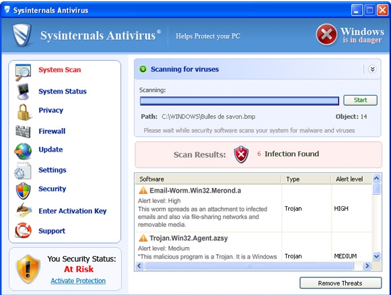Click the Start scan button
The width and height of the screenshot is (391, 295).
click(360, 100)
